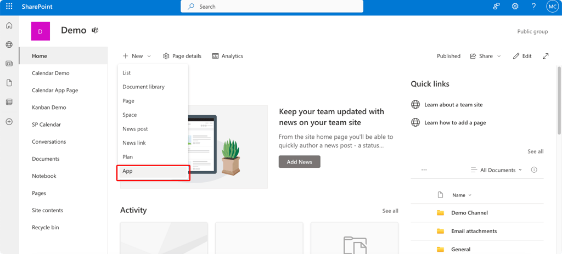Open the document library info icon
Screen dimensions: 562x254
(534, 170)
